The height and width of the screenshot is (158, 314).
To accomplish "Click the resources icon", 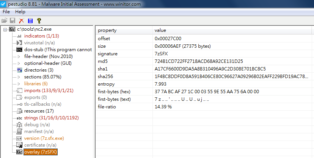I will coord(19,111).
